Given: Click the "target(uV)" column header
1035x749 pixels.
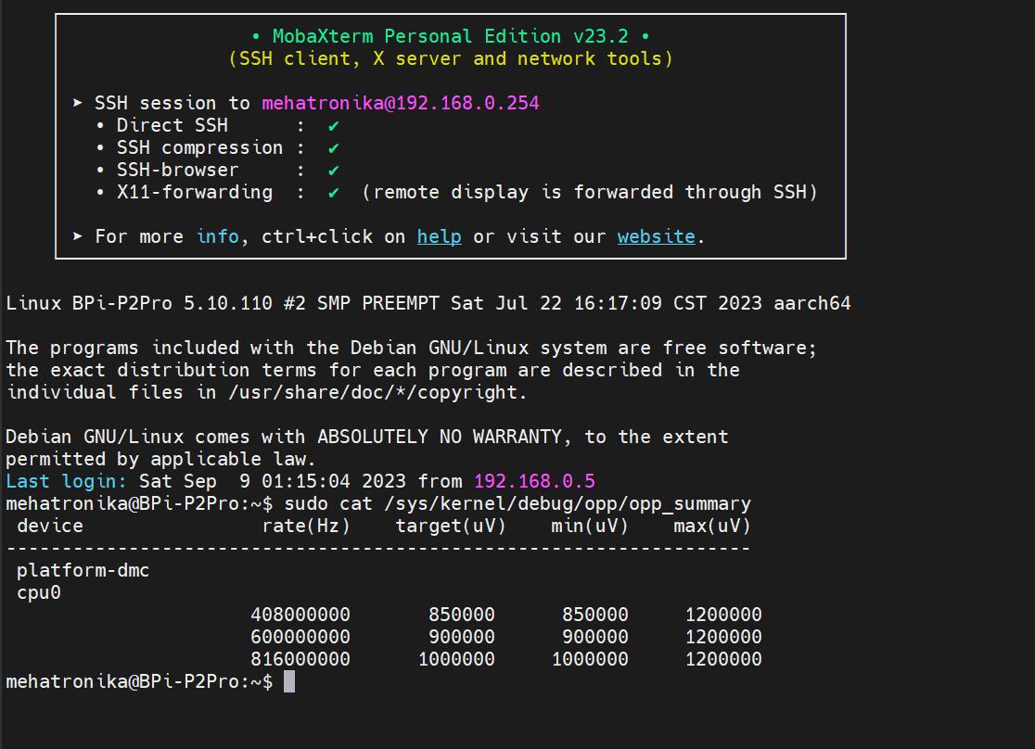Looking at the screenshot, I should [451, 526].
